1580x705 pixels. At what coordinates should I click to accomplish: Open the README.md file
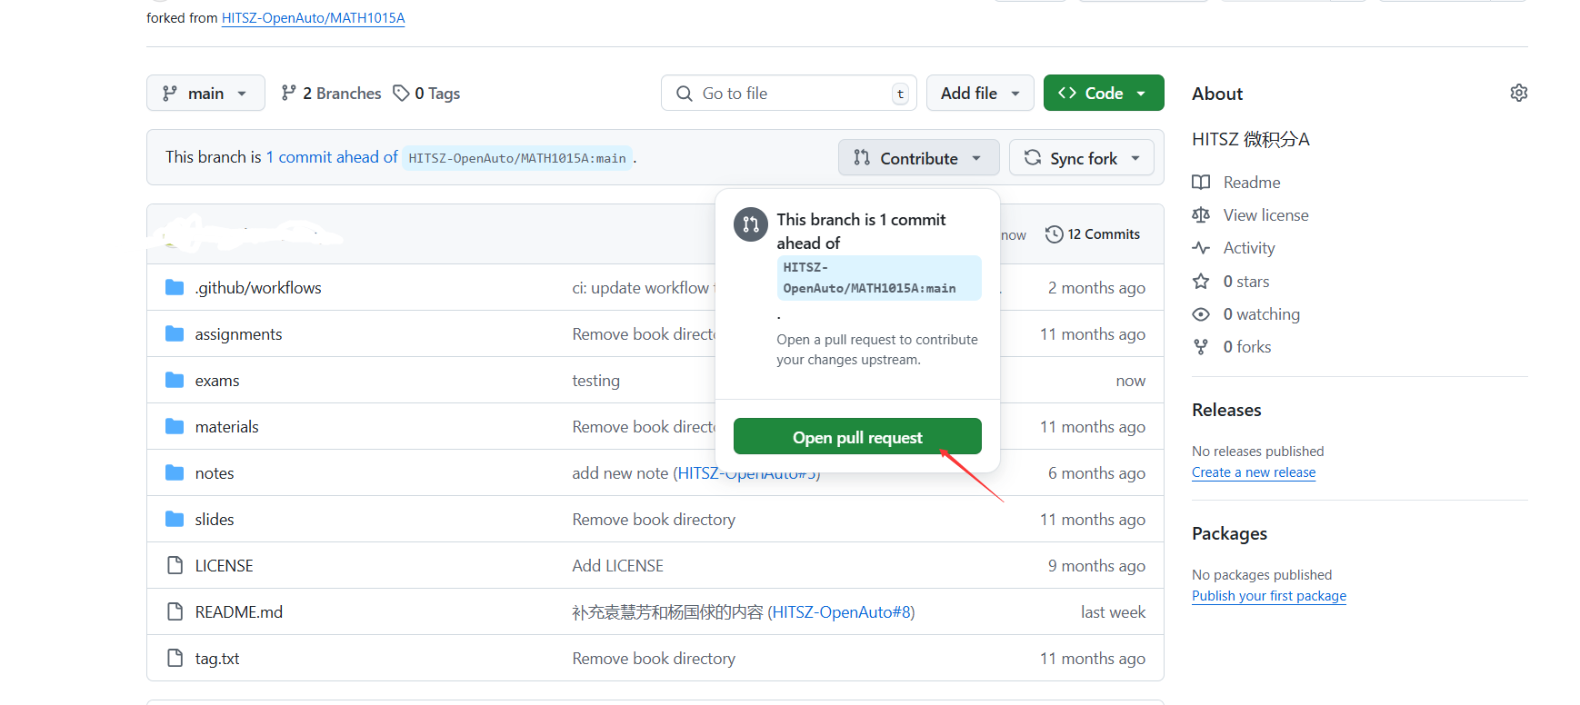(238, 612)
